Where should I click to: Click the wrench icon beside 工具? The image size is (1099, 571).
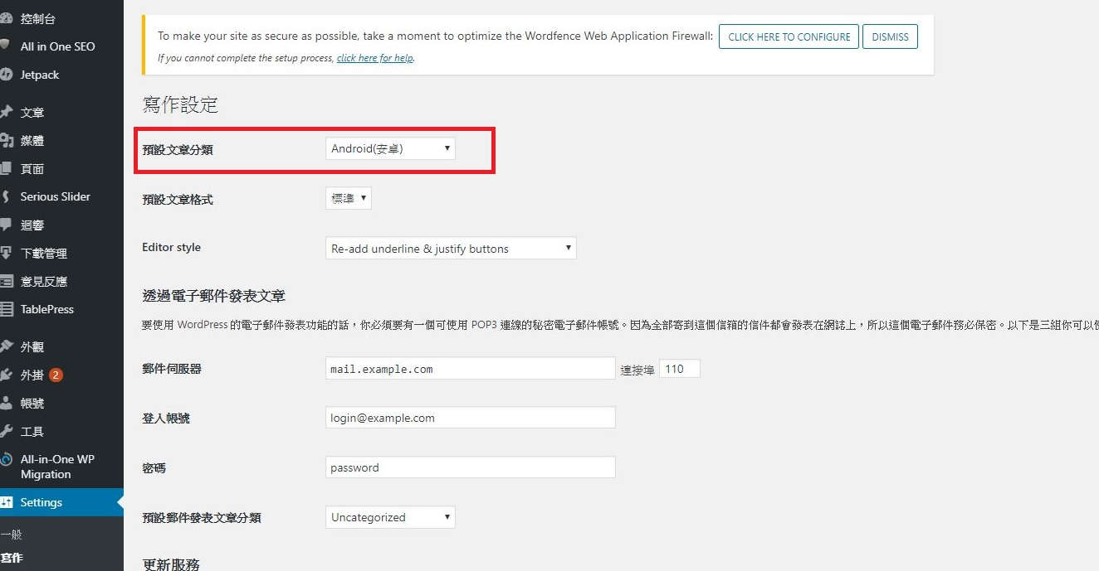(6, 431)
